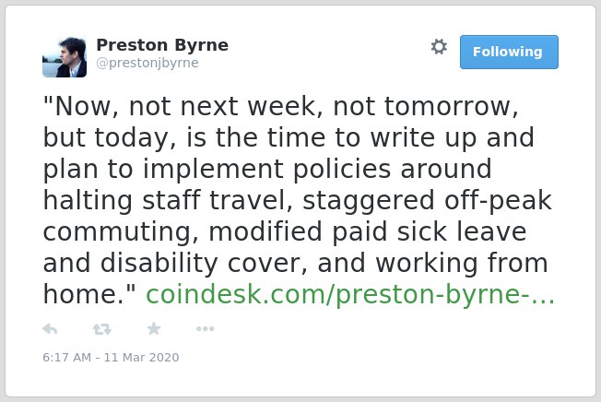Screen dimensions: 601x402
Task: Open the three-dots more options icon
Action: [205, 328]
